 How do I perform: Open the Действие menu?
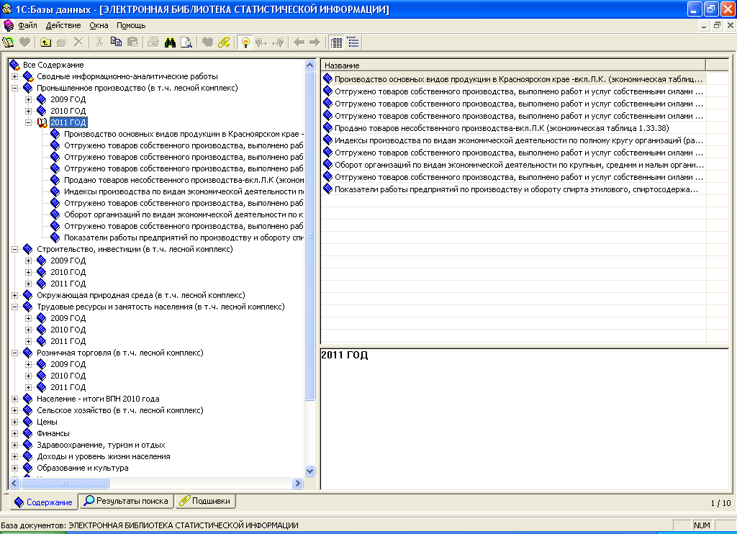pos(63,25)
